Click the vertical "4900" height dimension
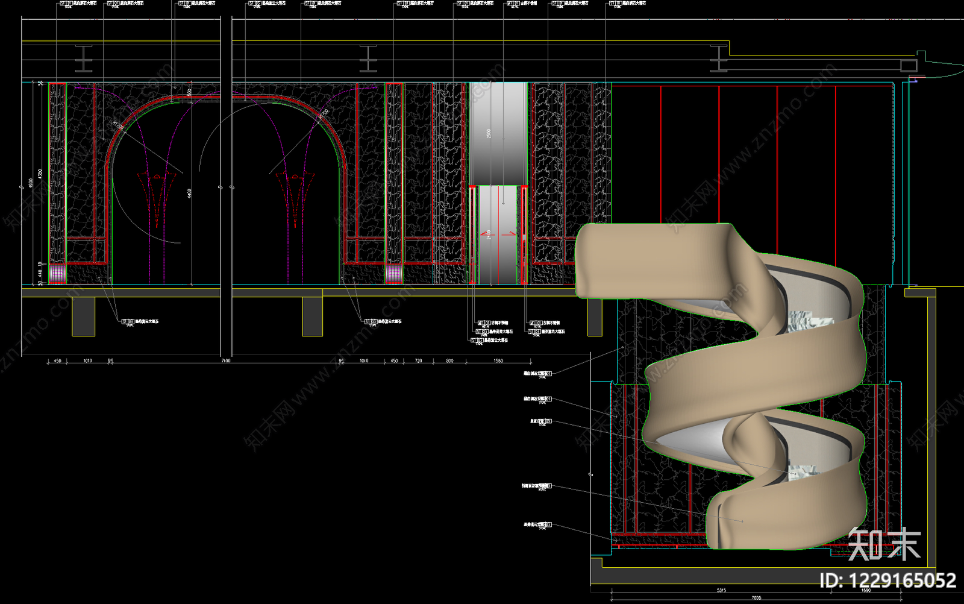Viewport: 964px width, 604px height. tap(31, 182)
